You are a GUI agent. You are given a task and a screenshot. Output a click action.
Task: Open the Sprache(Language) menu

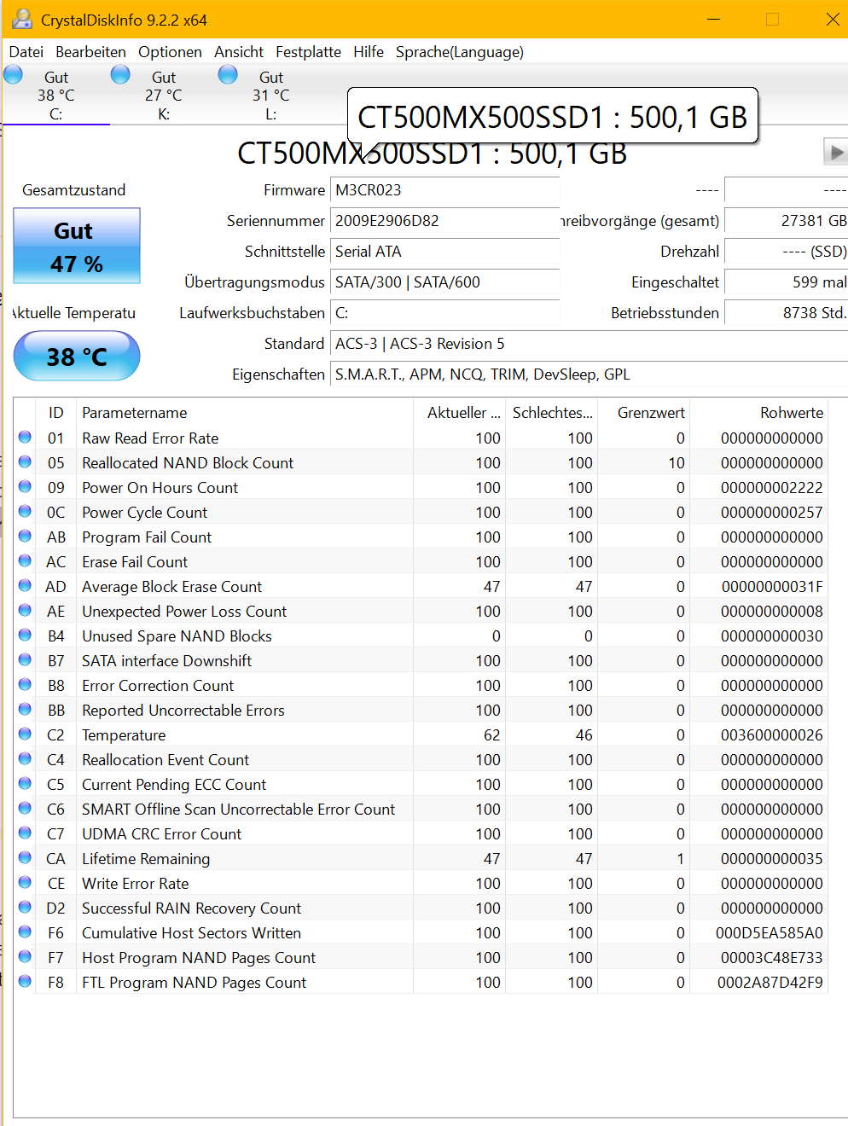(x=459, y=52)
